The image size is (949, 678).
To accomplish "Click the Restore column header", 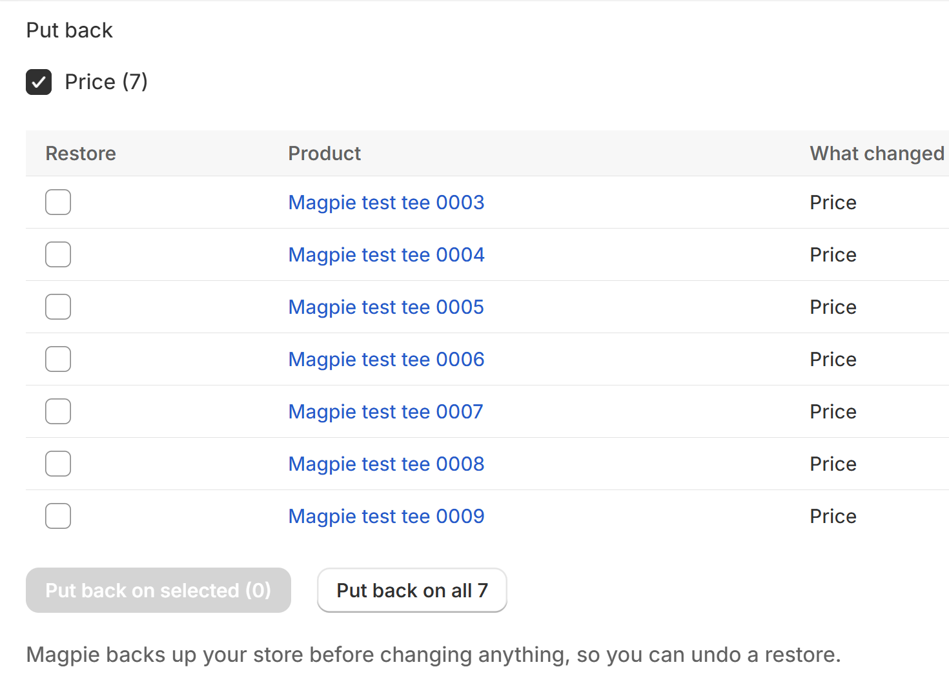I will pos(81,154).
